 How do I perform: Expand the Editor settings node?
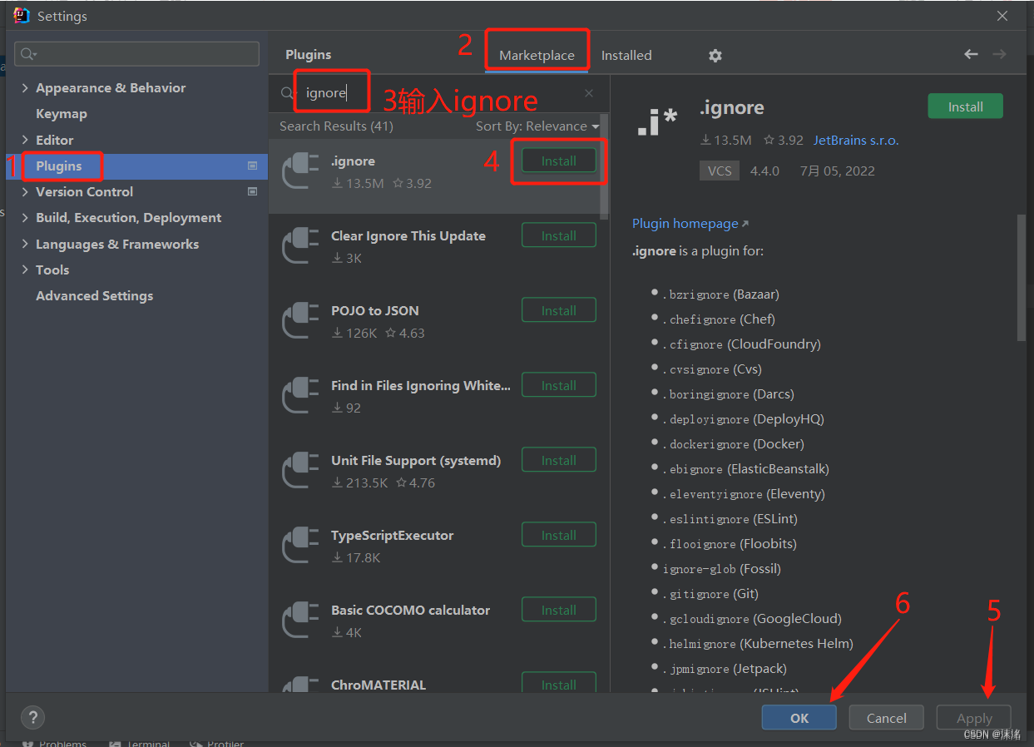coord(25,140)
